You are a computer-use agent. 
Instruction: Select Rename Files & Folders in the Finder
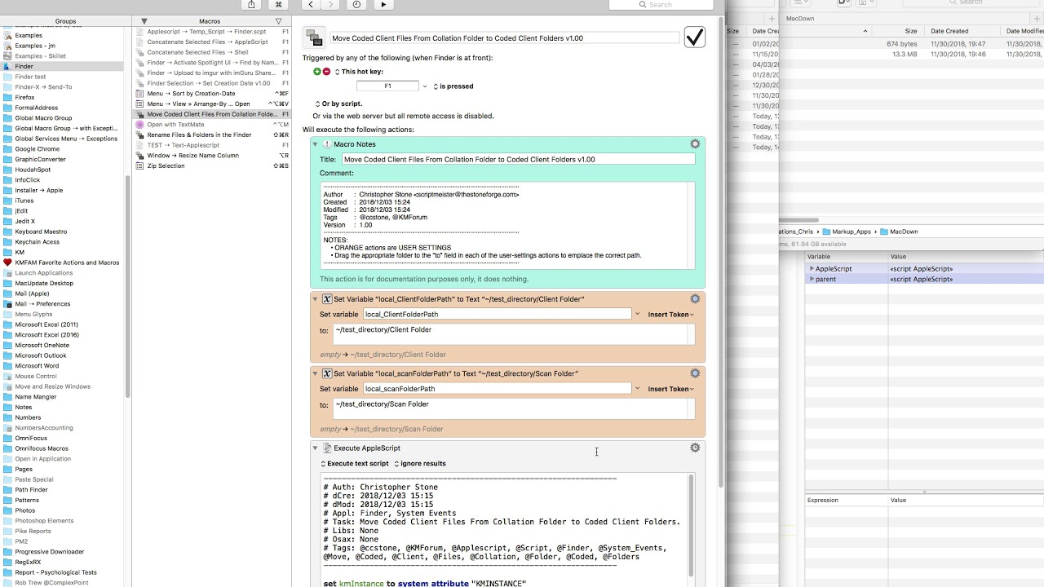(212, 135)
